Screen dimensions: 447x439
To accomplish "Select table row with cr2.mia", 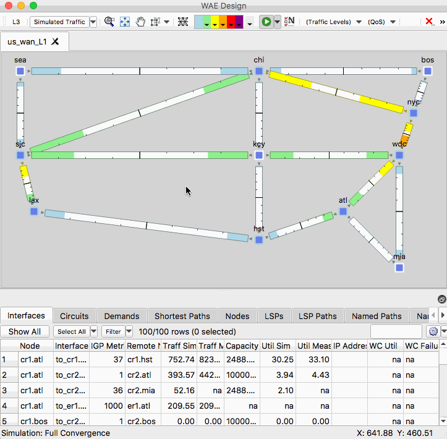I will coord(219,391).
